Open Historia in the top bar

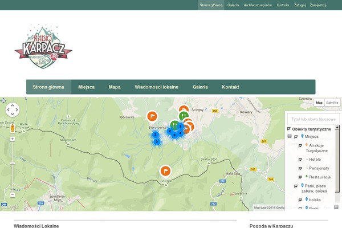pos(283,5)
